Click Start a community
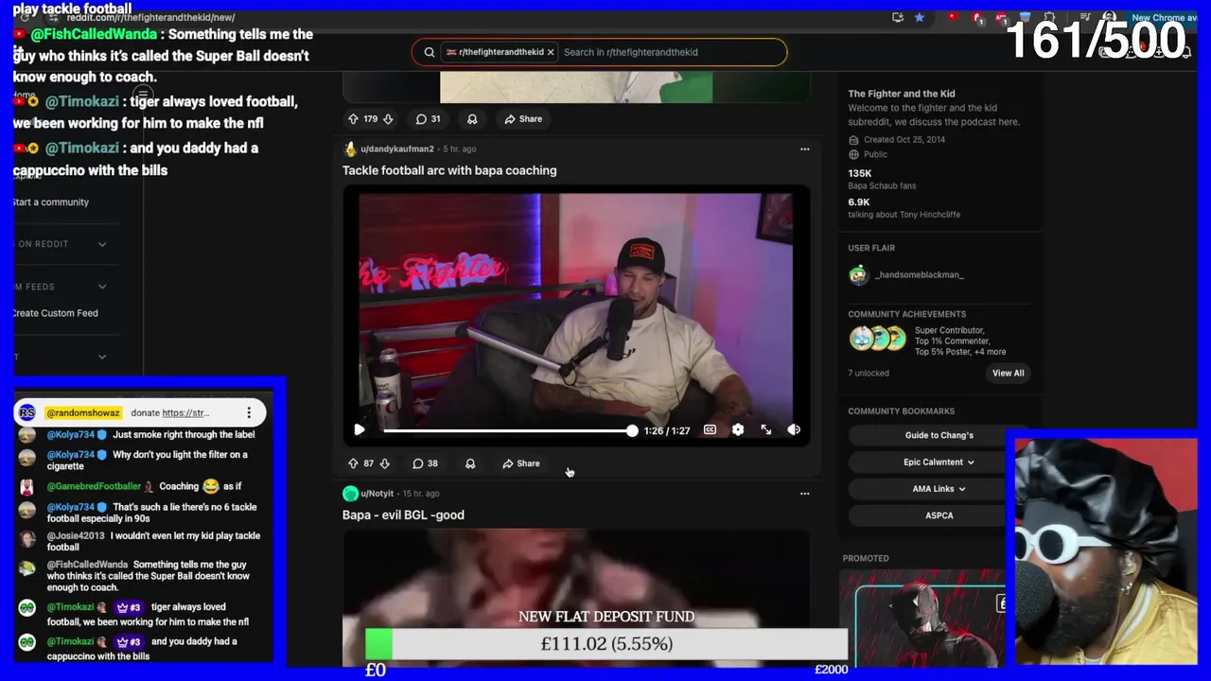The height and width of the screenshot is (681, 1211). (x=50, y=201)
